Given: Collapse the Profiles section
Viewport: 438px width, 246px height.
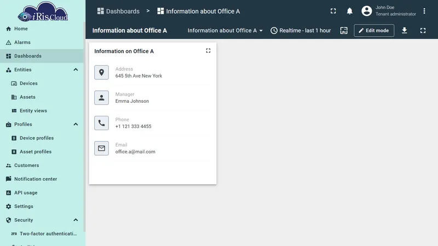Looking at the screenshot, I should (x=76, y=124).
